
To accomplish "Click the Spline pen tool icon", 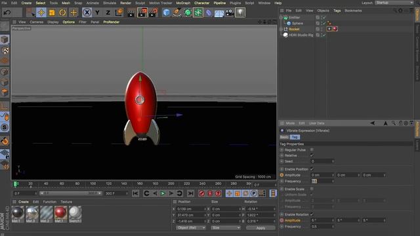I will point(177,12).
